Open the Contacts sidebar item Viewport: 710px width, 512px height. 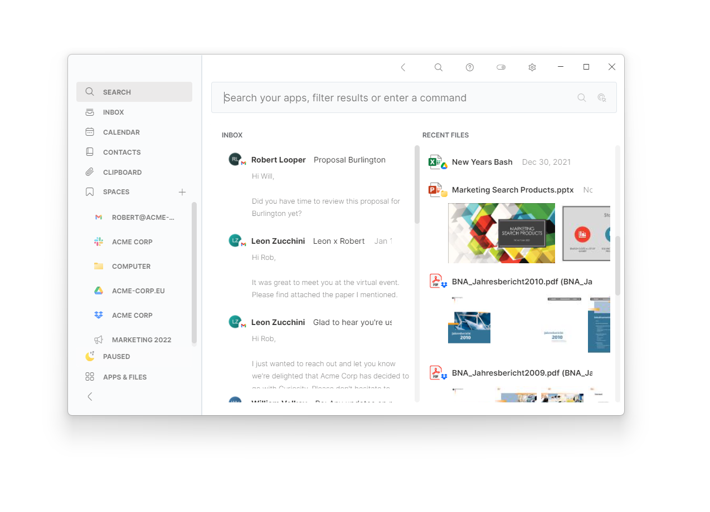pos(134,152)
